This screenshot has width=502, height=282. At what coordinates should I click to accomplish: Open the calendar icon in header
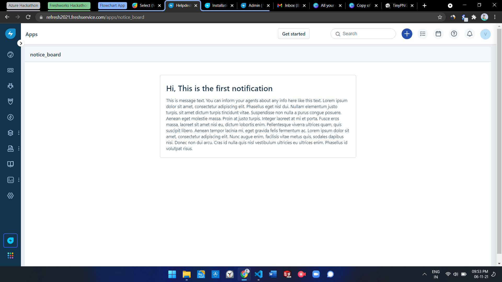pyautogui.click(x=438, y=34)
